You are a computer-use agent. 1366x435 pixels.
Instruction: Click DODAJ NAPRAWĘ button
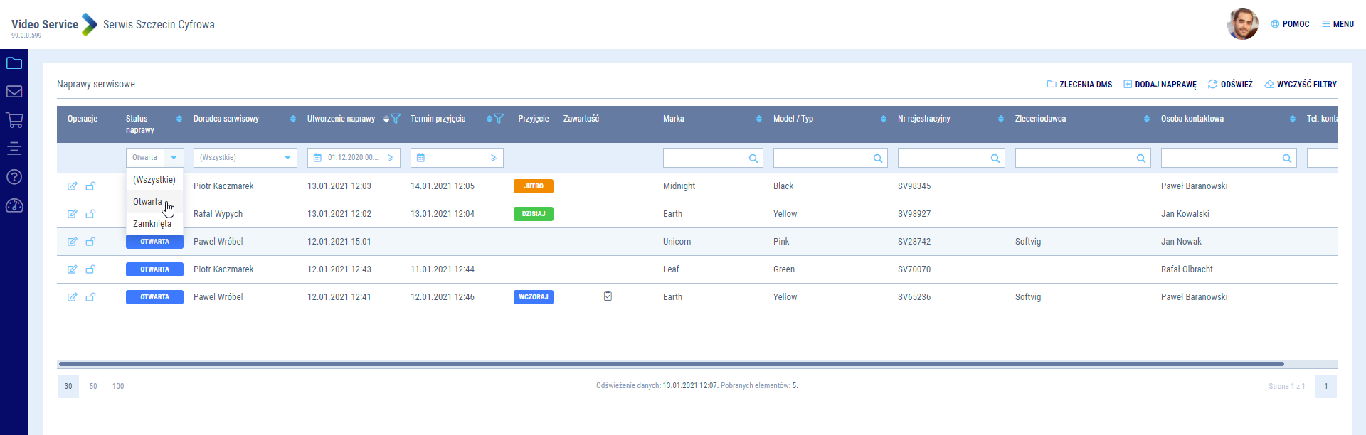click(1160, 85)
